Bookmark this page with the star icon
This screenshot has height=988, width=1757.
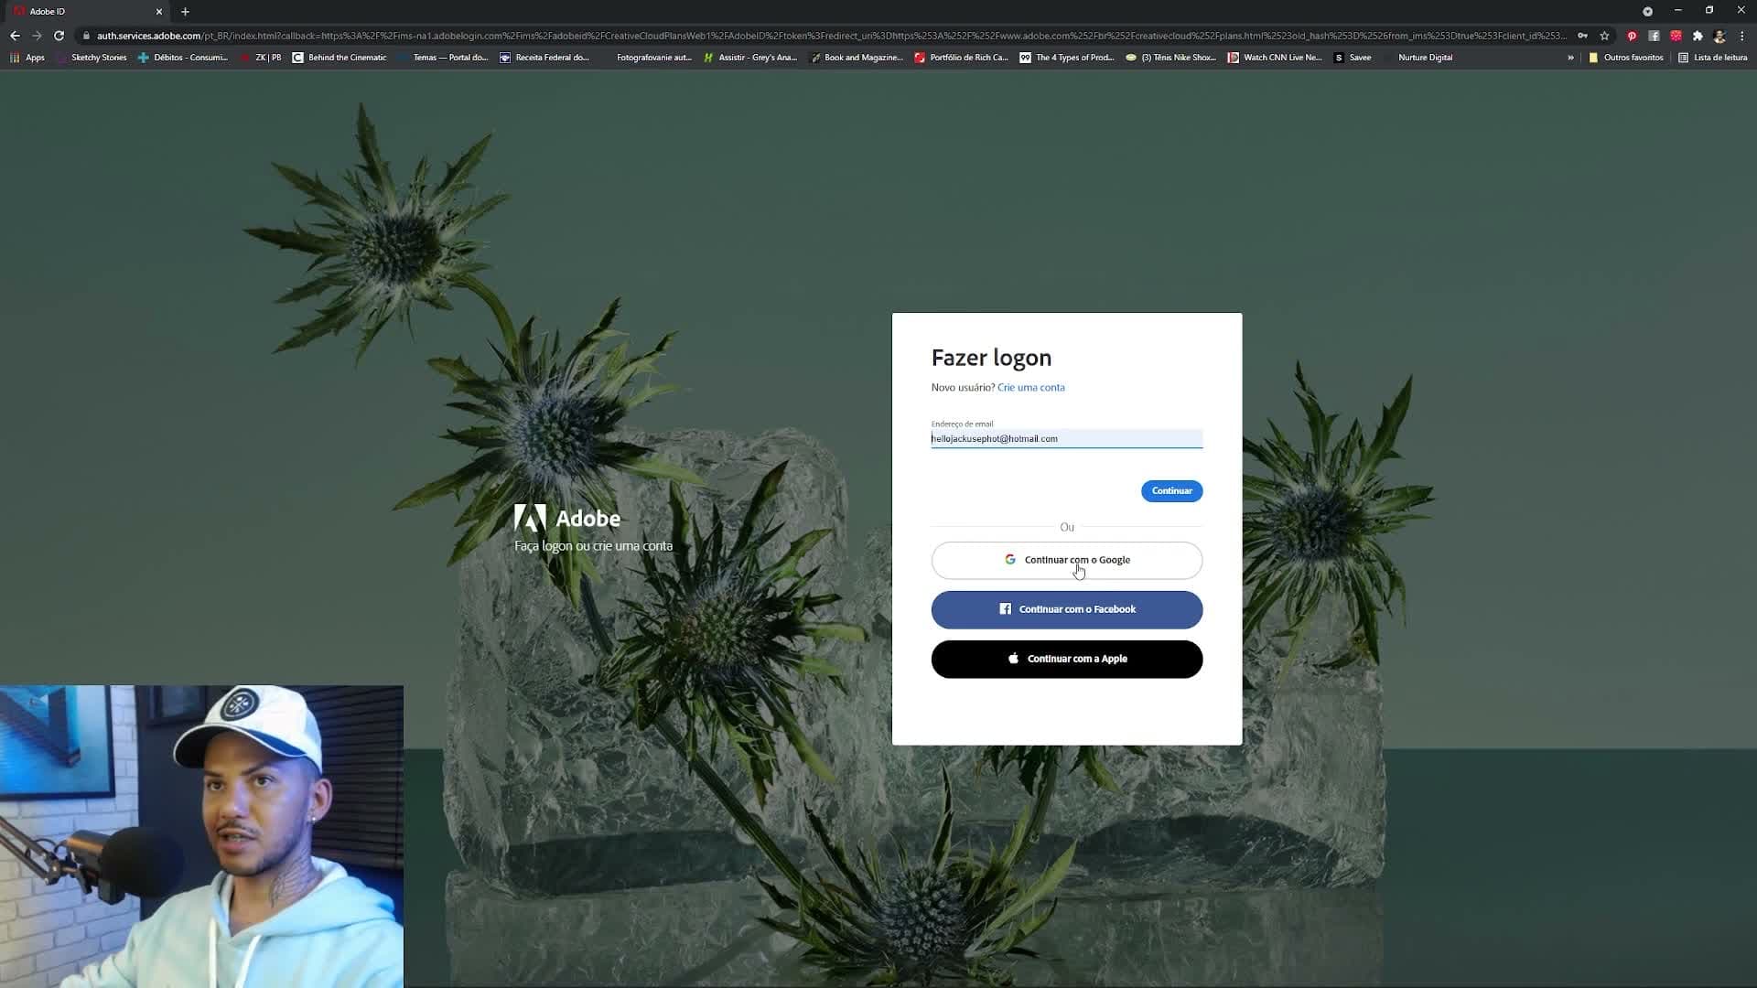(1604, 36)
